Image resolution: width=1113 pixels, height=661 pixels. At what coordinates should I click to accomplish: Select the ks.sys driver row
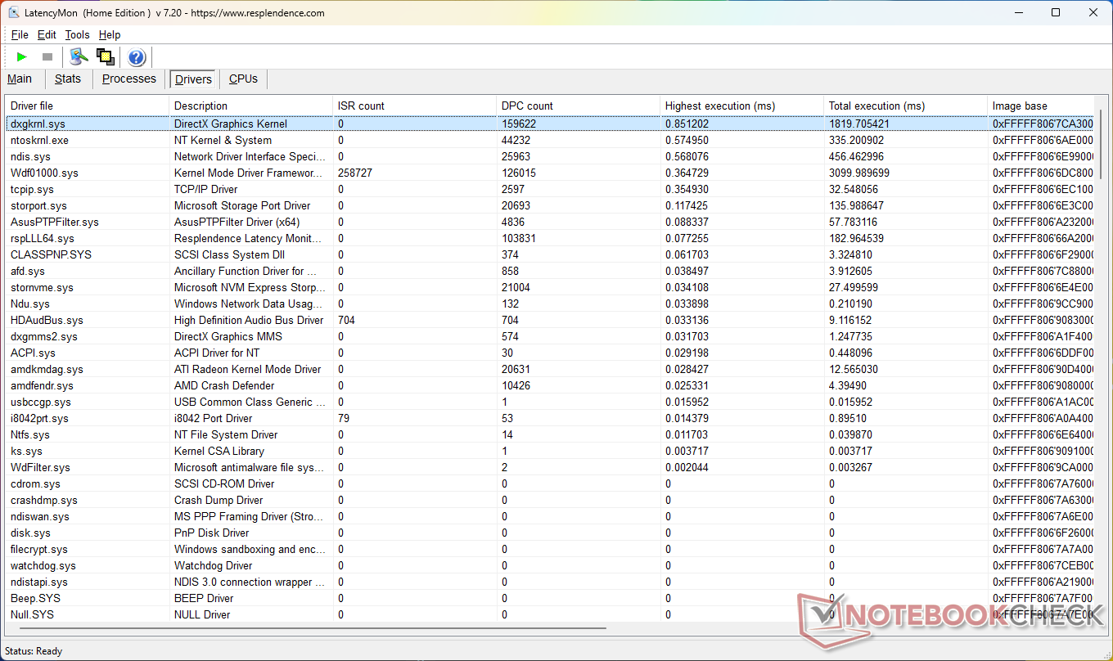[x=549, y=451]
